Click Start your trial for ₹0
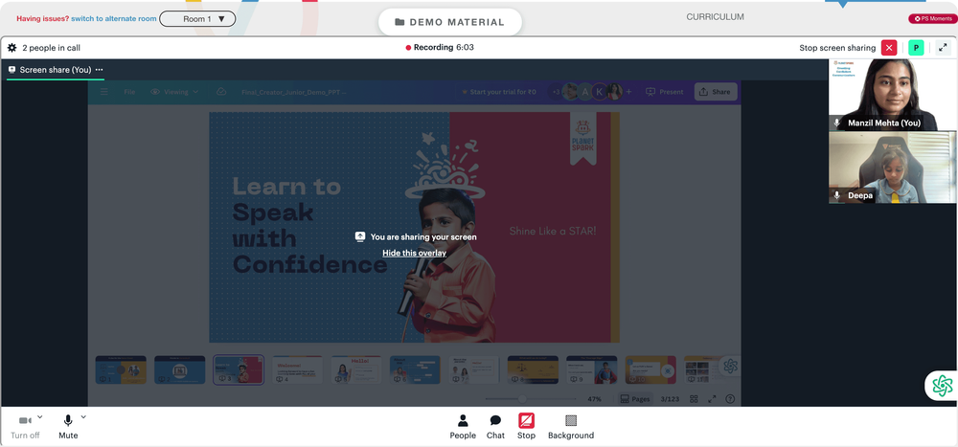This screenshot has width=958, height=447. (x=498, y=92)
